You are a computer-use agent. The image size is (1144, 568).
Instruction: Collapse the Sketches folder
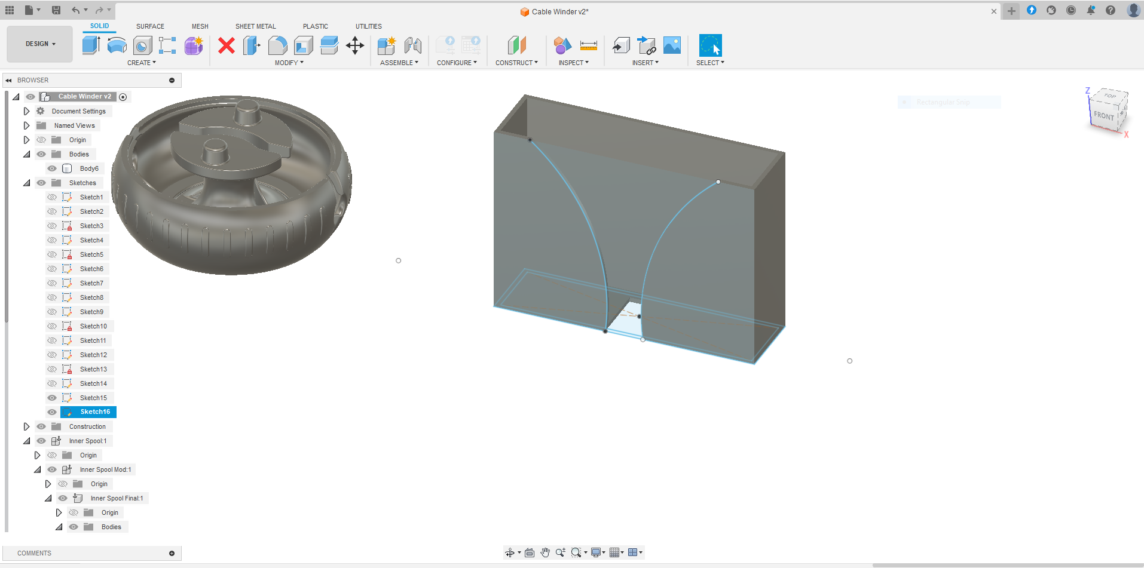(x=26, y=183)
